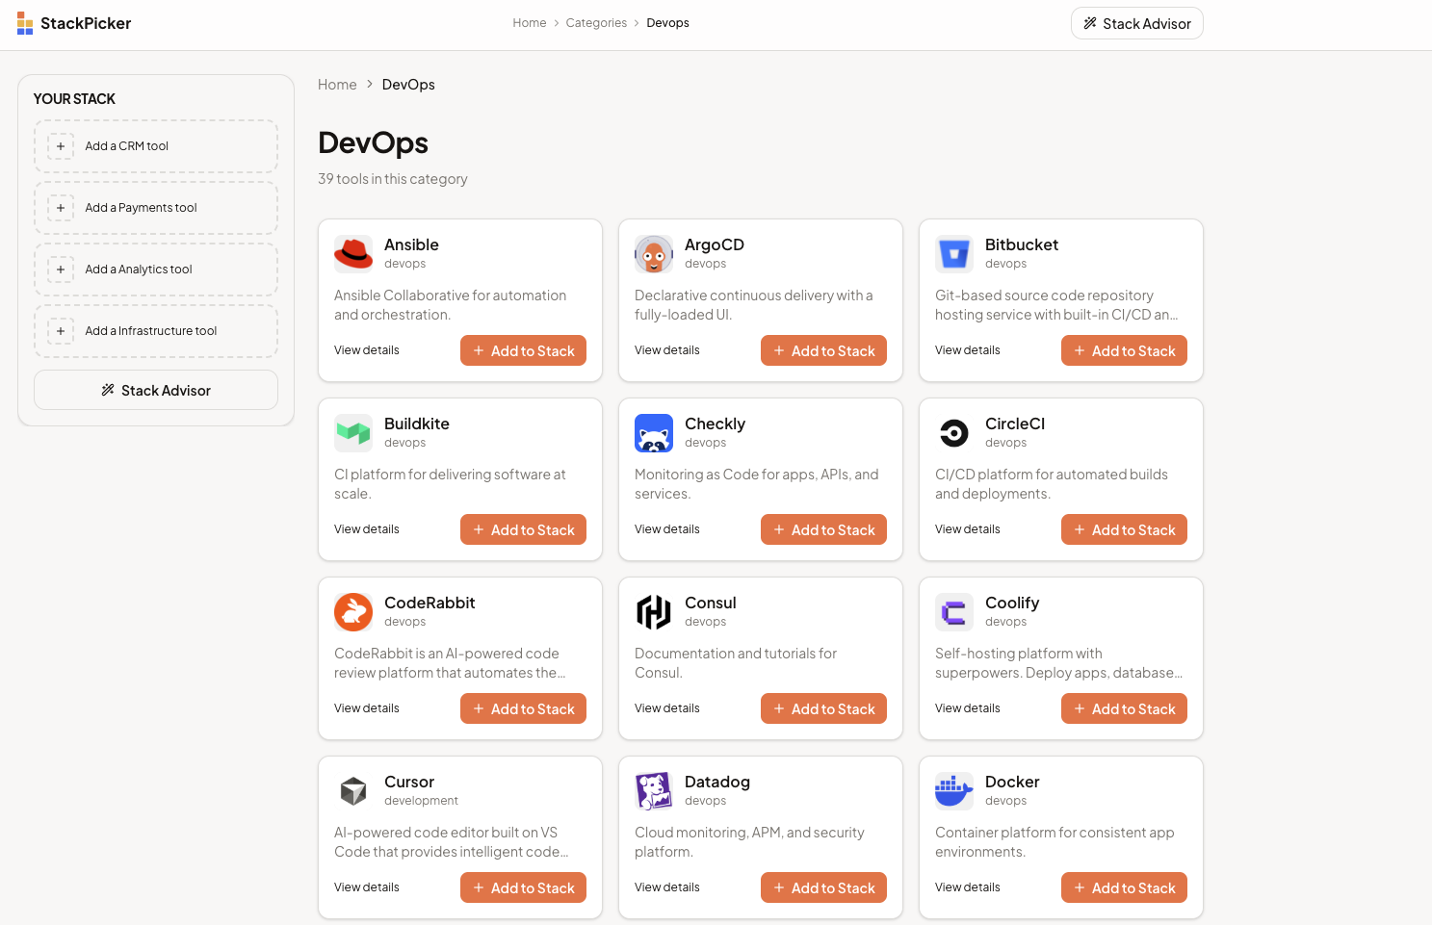Image resolution: width=1432 pixels, height=925 pixels.
Task: Select the Consul logo icon
Action: [x=654, y=611]
